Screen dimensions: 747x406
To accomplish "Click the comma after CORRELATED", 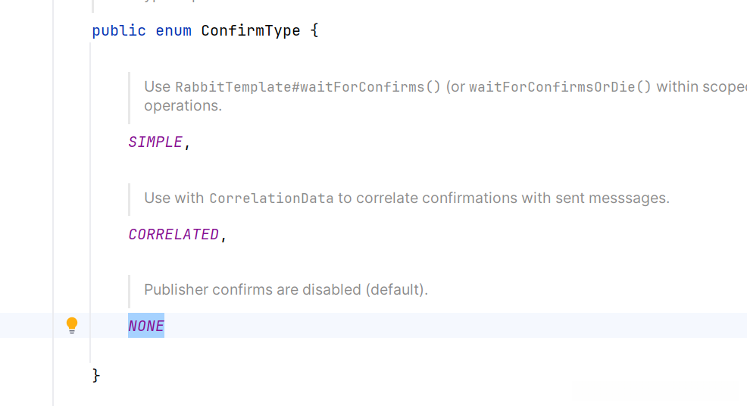I will coord(223,236).
